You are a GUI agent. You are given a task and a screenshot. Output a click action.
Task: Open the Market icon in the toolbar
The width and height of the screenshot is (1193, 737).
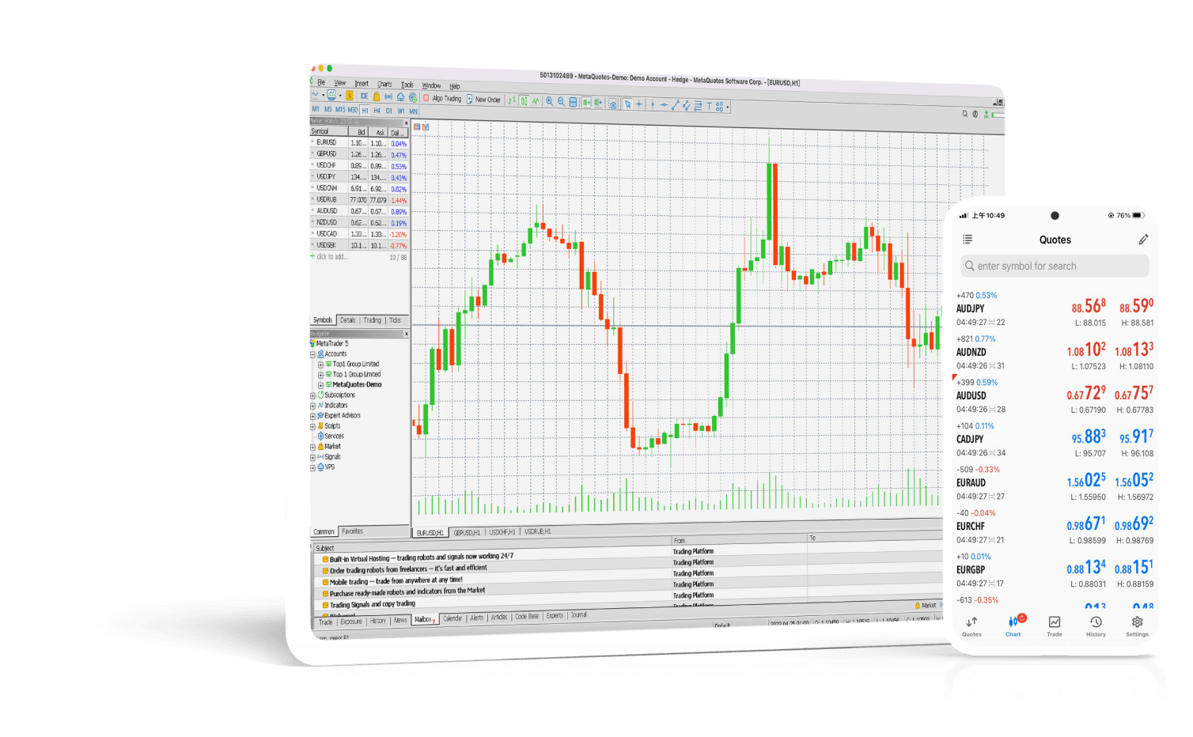(377, 96)
